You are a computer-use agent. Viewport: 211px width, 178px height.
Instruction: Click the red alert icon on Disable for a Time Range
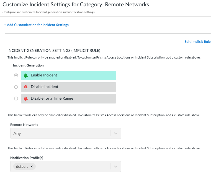click(26, 99)
